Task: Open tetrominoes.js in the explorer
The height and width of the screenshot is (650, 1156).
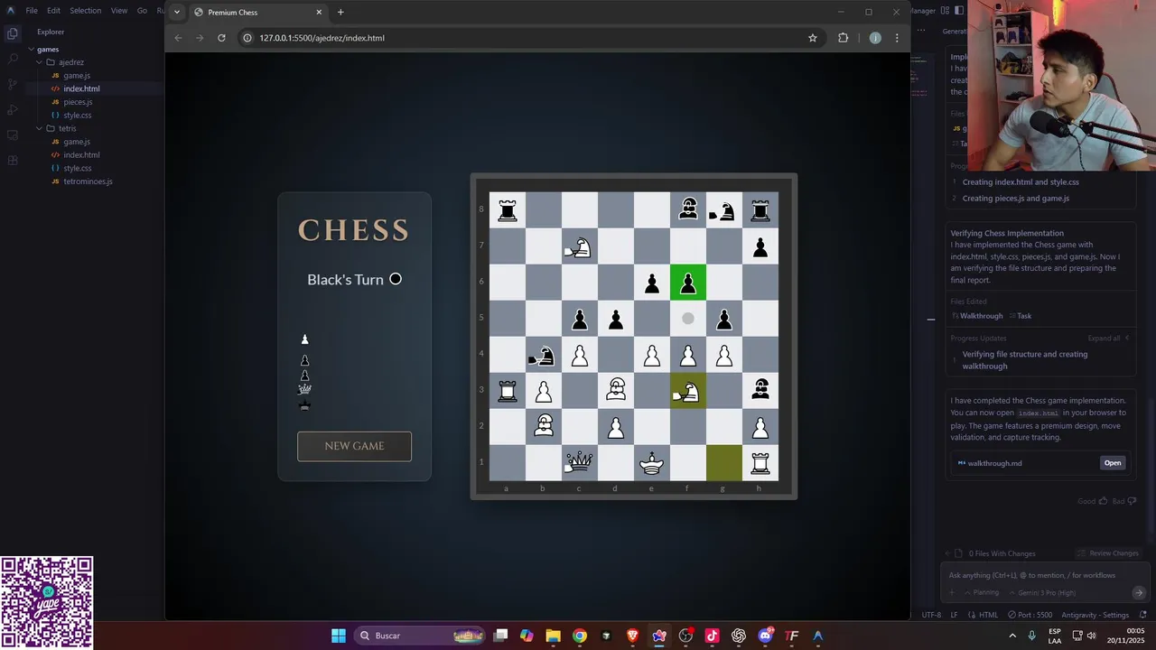Action: point(88,181)
